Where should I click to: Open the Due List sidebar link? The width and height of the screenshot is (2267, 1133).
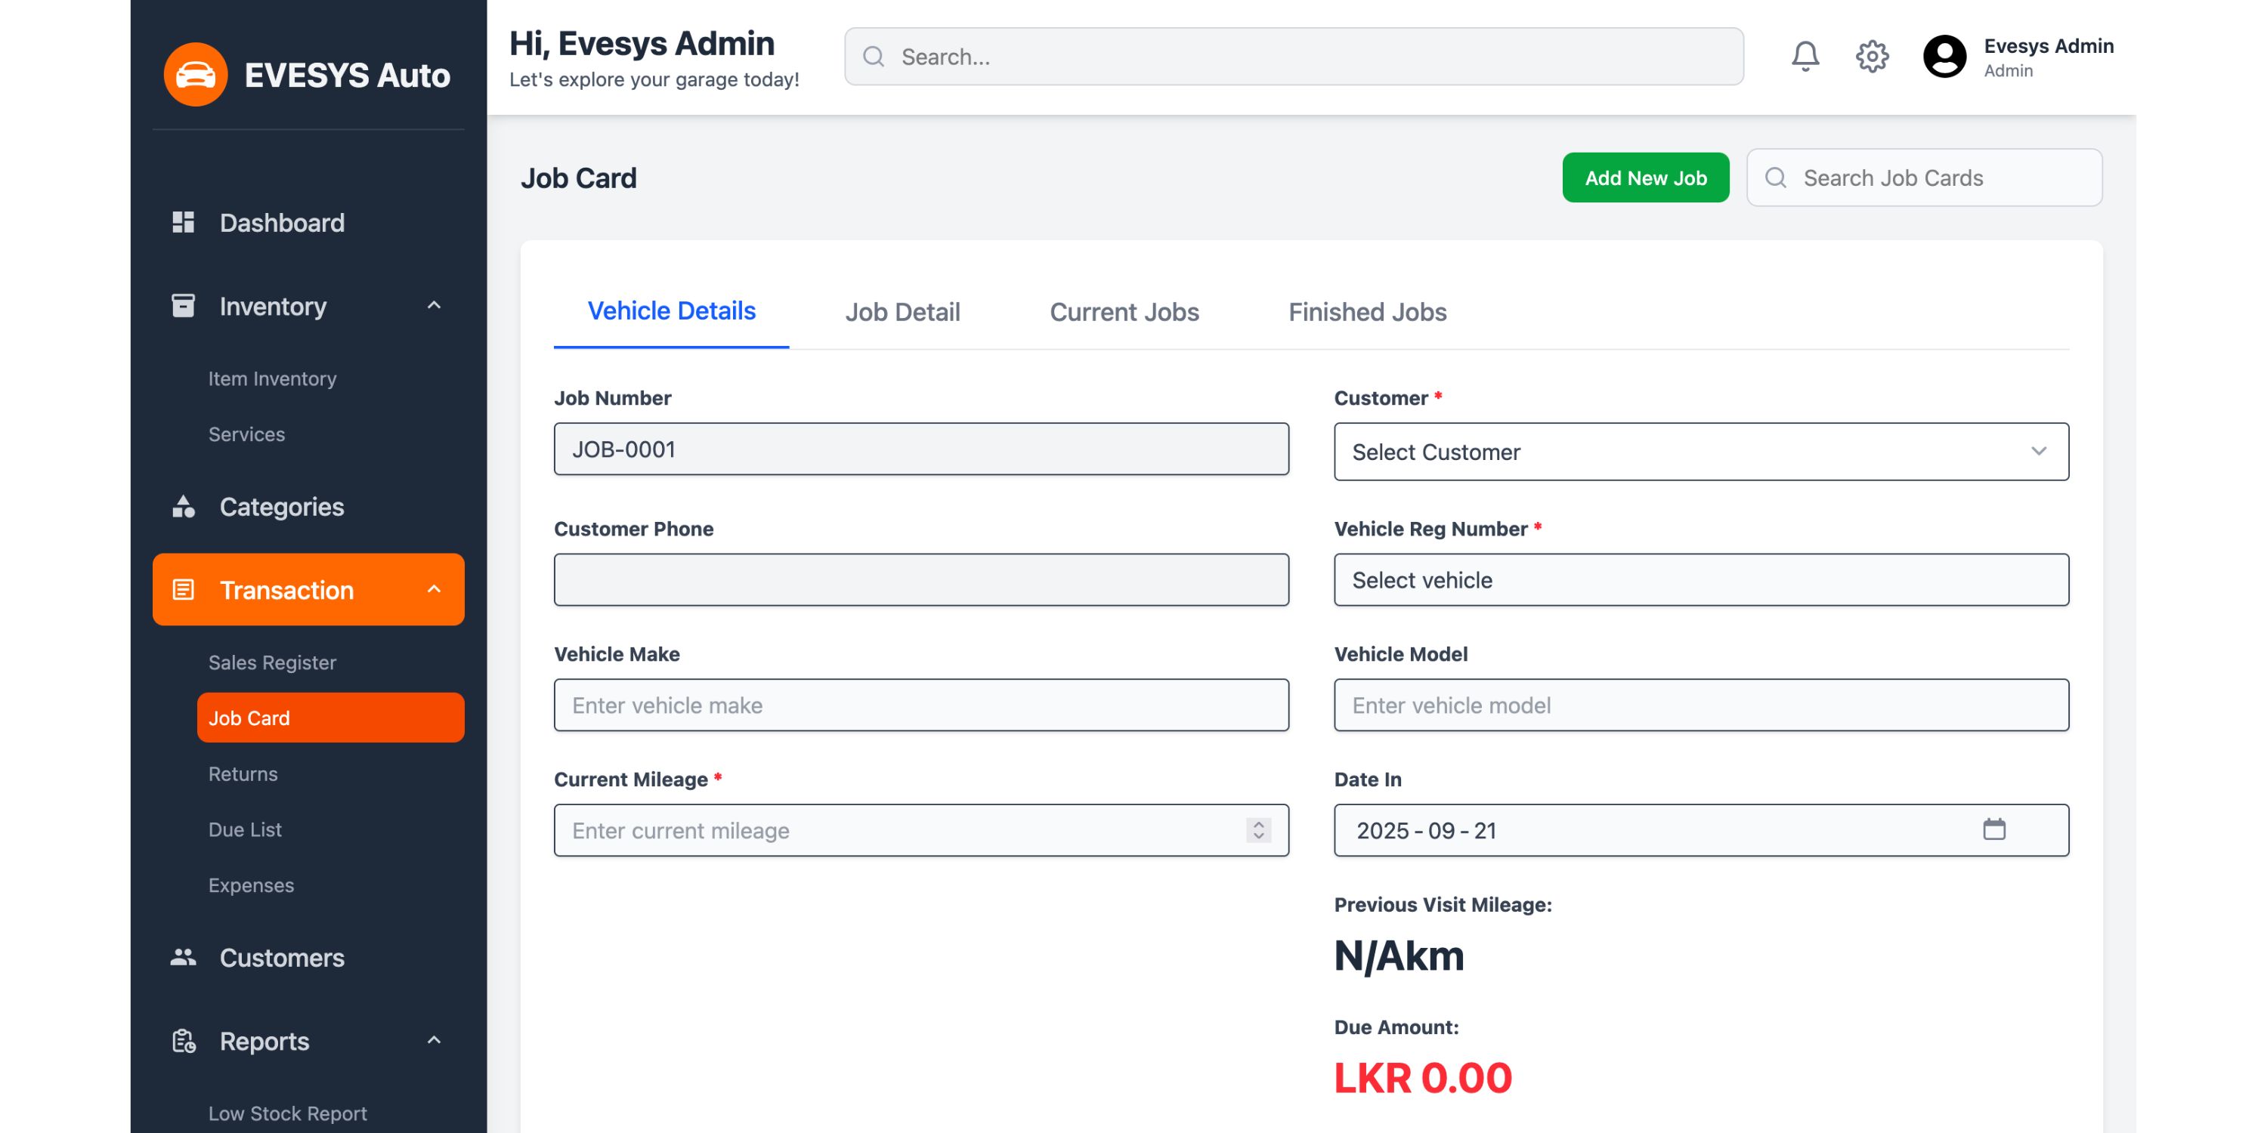[245, 829]
